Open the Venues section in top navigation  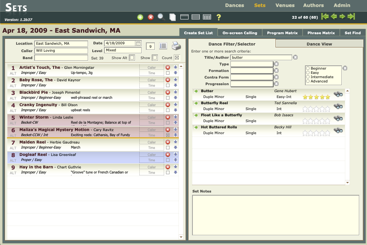[x=285, y=5]
